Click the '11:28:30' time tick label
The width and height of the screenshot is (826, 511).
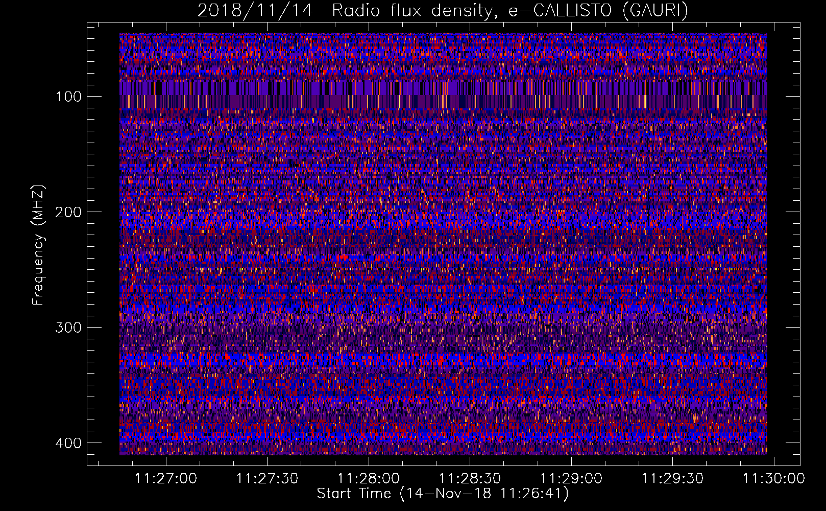[x=470, y=479]
